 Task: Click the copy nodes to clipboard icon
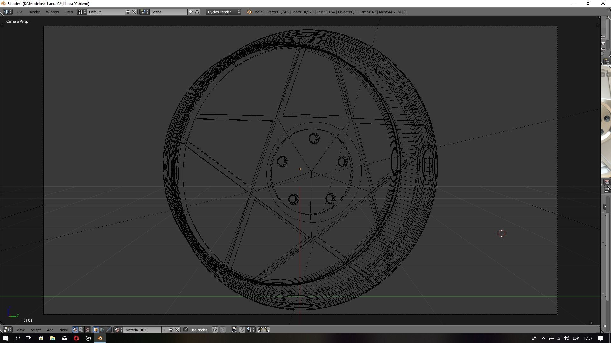pos(260,330)
